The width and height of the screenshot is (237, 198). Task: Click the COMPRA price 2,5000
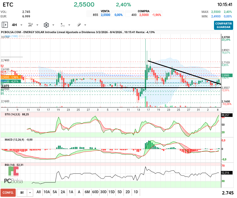(144, 15)
